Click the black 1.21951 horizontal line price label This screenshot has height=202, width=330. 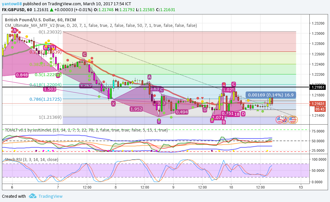tap(318, 87)
